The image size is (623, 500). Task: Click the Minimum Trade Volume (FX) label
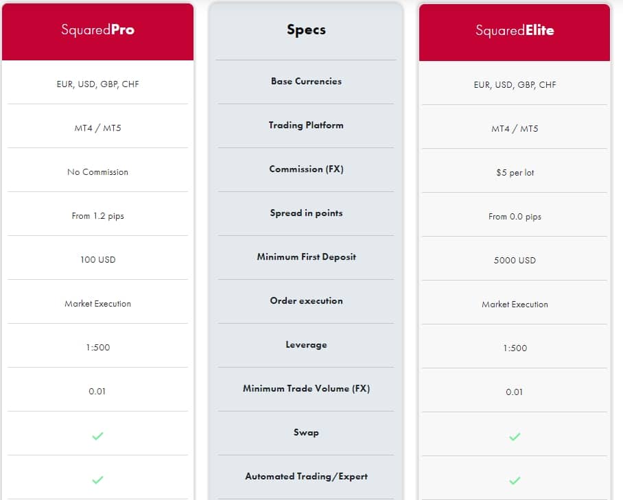(306, 388)
